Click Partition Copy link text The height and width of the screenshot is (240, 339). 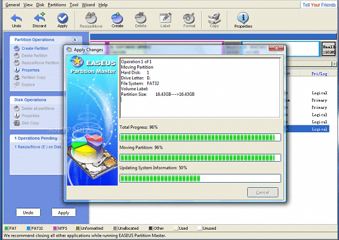point(33,77)
